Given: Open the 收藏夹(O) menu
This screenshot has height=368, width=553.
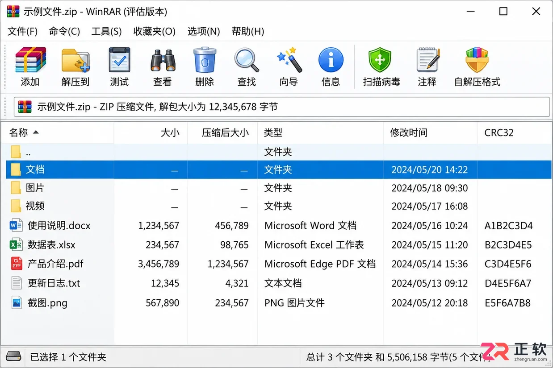Looking at the screenshot, I should (x=155, y=31).
